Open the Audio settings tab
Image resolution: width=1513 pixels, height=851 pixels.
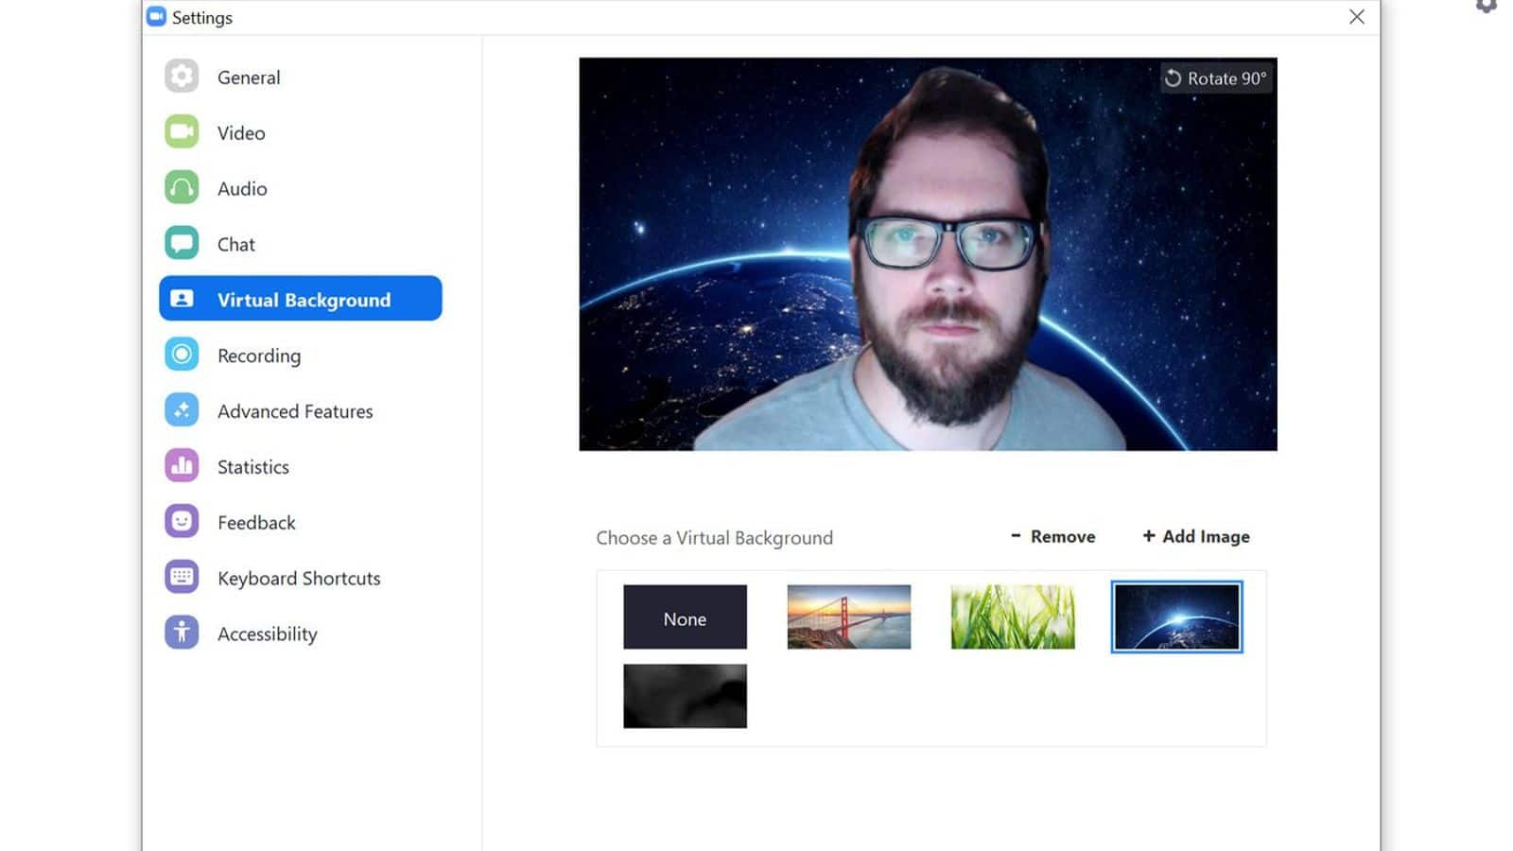(301, 188)
